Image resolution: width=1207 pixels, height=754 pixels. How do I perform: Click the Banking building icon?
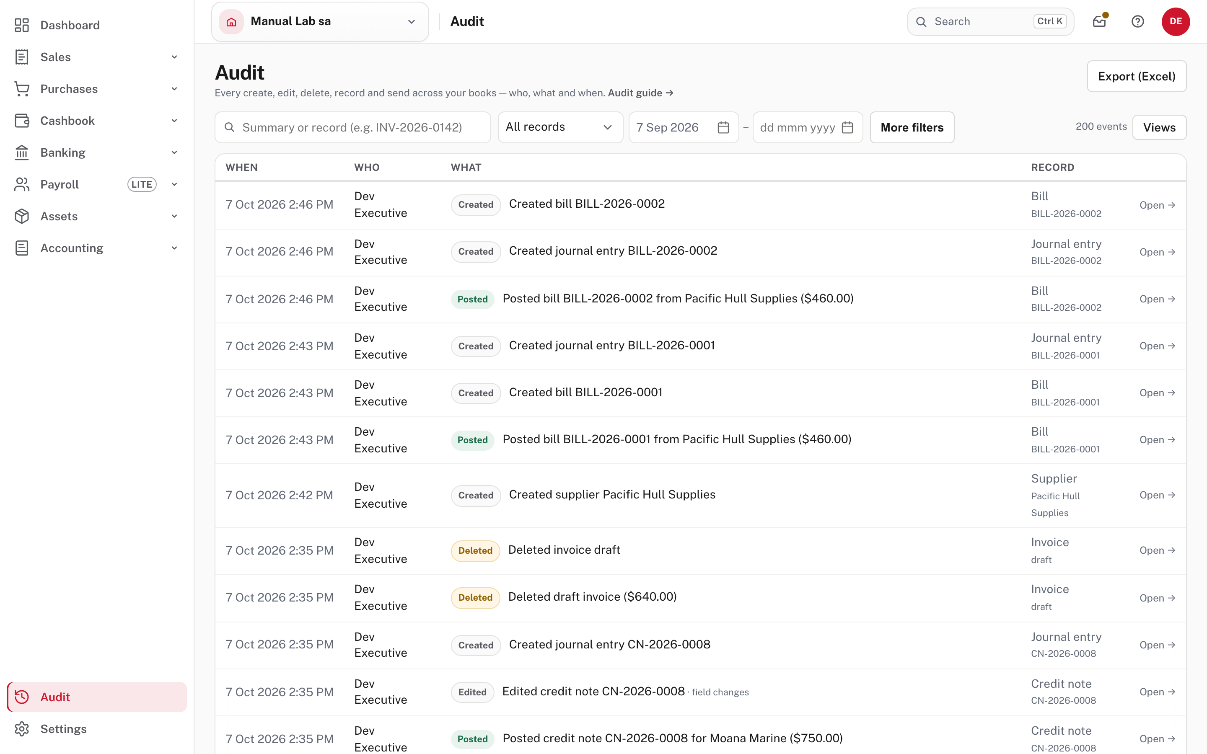(x=22, y=152)
